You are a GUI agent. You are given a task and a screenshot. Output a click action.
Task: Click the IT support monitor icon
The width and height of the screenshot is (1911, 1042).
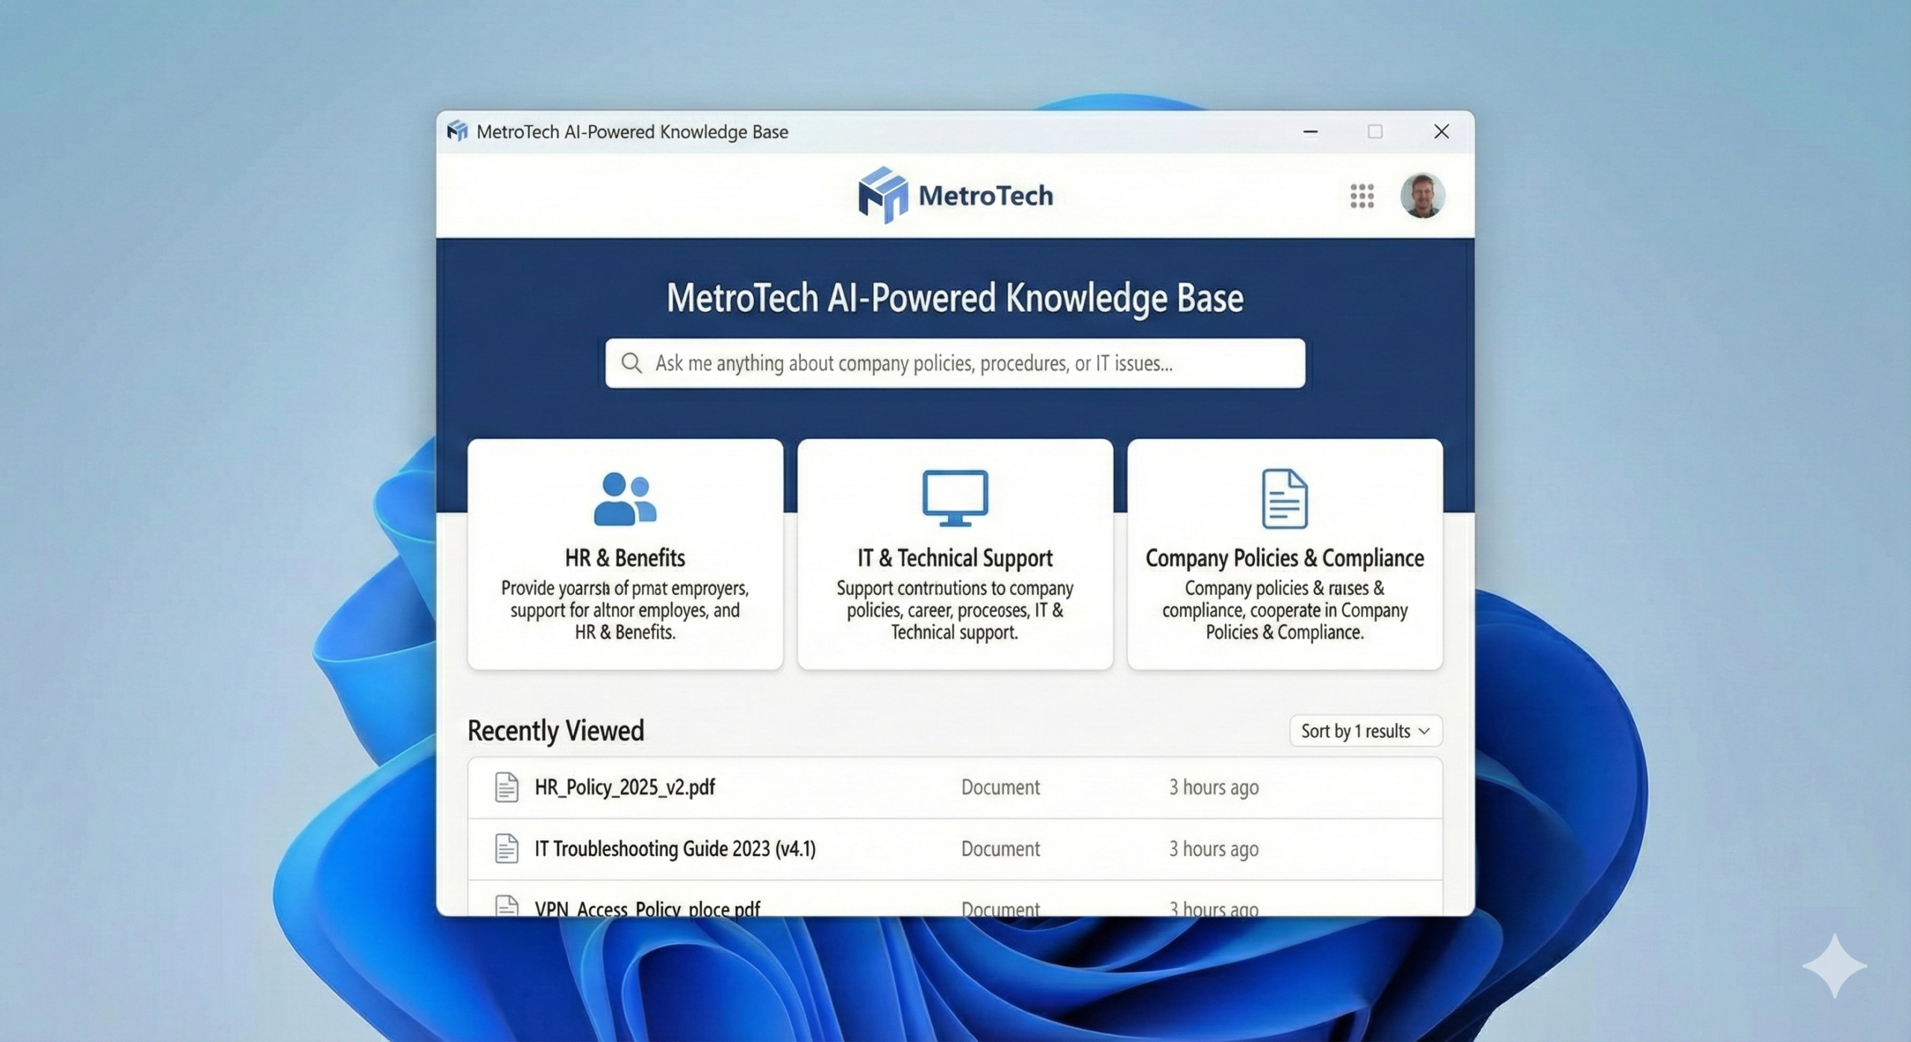(955, 497)
